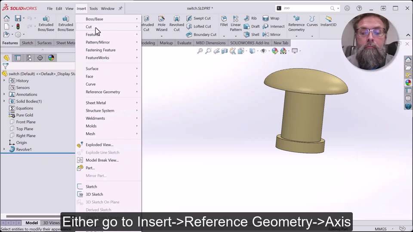Switch to the Evaluate tab
Screen dimensions: 413x232
tap(185, 43)
